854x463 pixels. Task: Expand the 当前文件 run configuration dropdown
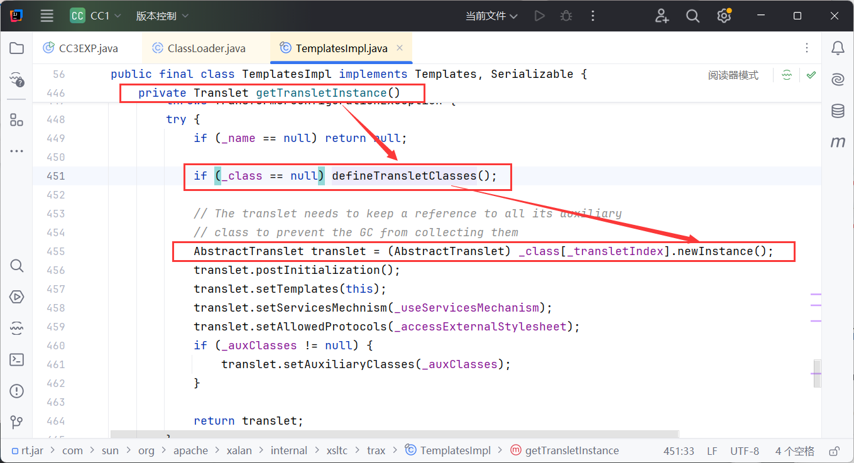[x=491, y=16]
